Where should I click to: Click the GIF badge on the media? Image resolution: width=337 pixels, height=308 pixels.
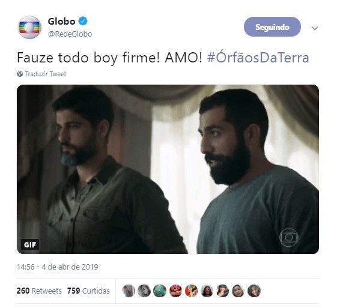30,244
